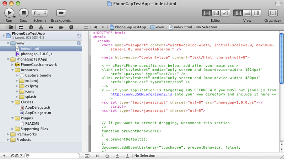Open the json2.js hyperlink in code
This screenshot has height=159, width=284.
(141, 94)
